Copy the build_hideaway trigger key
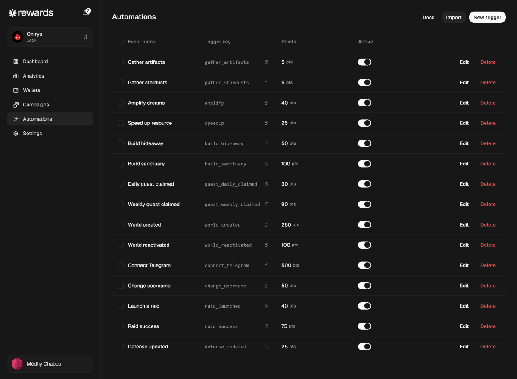Viewport: 517px width, 379px height. pyautogui.click(x=266, y=143)
